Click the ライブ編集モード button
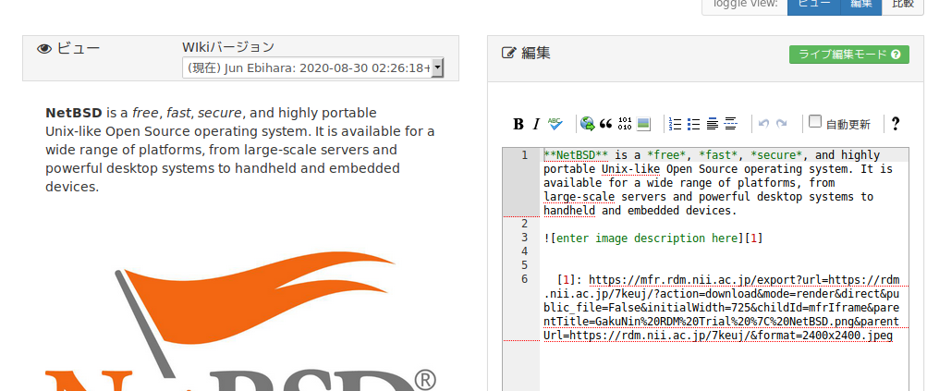The height and width of the screenshot is (391, 927). click(x=849, y=55)
